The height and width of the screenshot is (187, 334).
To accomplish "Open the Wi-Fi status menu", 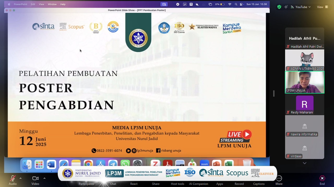I will (x=230, y=4).
